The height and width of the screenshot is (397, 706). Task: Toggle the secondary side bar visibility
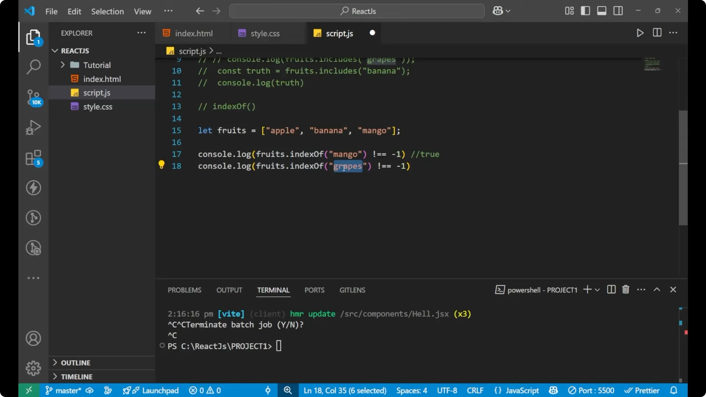coord(618,11)
